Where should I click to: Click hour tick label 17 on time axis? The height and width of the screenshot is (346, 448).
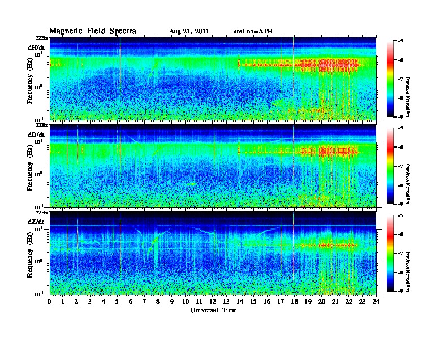pos(281,301)
